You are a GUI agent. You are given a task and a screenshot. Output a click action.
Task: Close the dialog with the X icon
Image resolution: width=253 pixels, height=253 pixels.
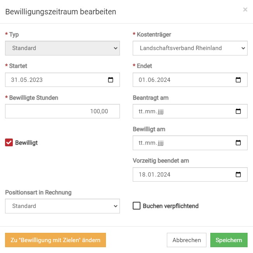click(245, 10)
